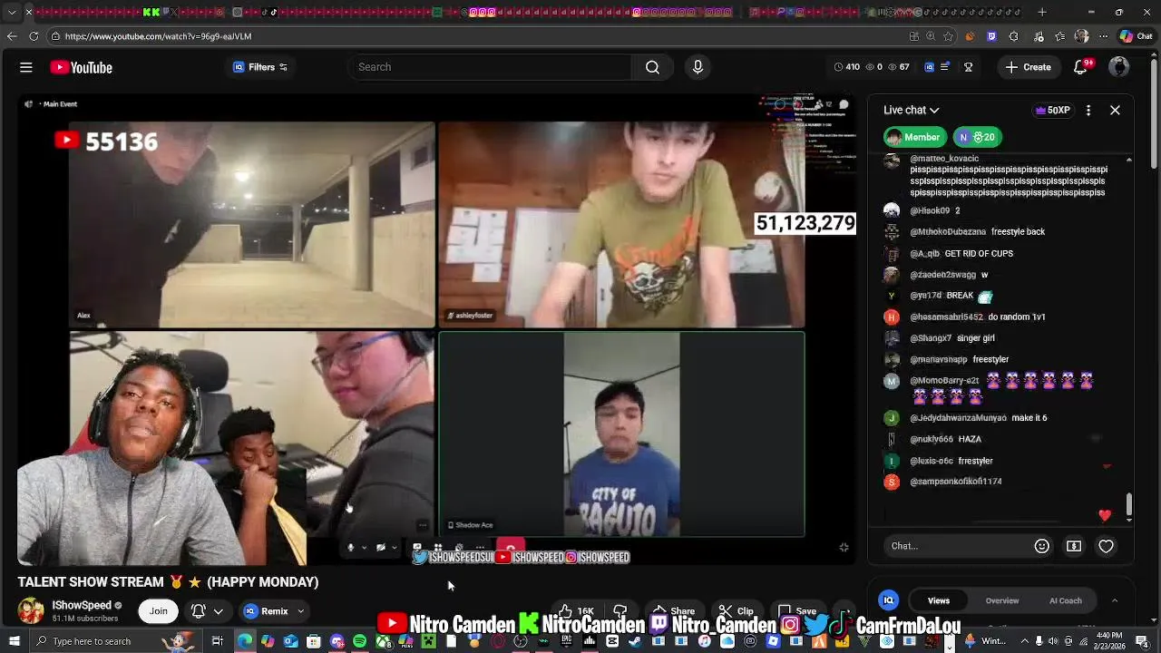Click the 50XP crown badge
Image resolution: width=1161 pixels, height=653 pixels.
click(x=1052, y=110)
